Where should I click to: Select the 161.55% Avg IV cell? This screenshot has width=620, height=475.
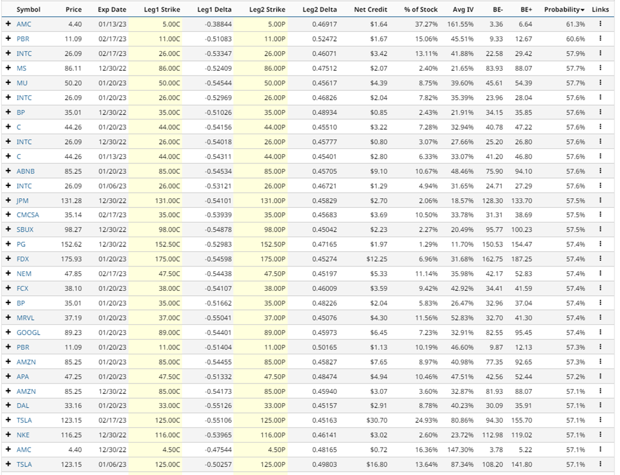click(460, 24)
